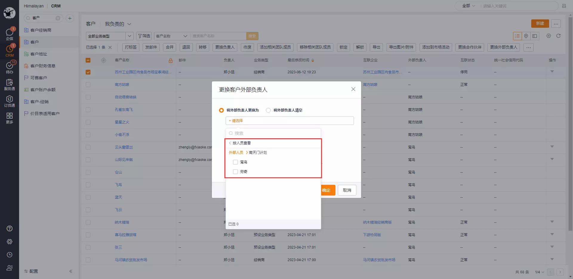Click the sort arrows on 最后修改时间

[x=313, y=60]
